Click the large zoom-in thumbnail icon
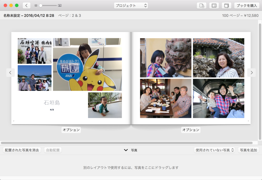The height and width of the screenshot is (180, 262). [x=60, y=6]
